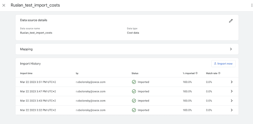
Task: Click the Mapping section title
Action: tap(26, 49)
